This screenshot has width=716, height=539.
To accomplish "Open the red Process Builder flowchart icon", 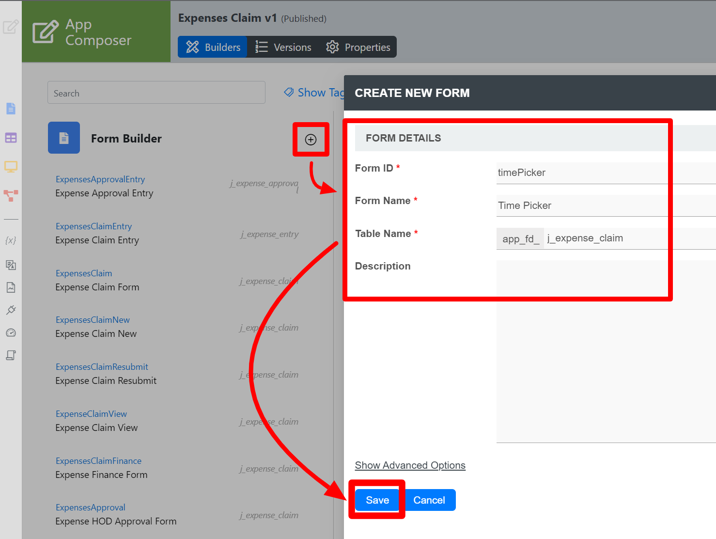I will click(x=11, y=195).
